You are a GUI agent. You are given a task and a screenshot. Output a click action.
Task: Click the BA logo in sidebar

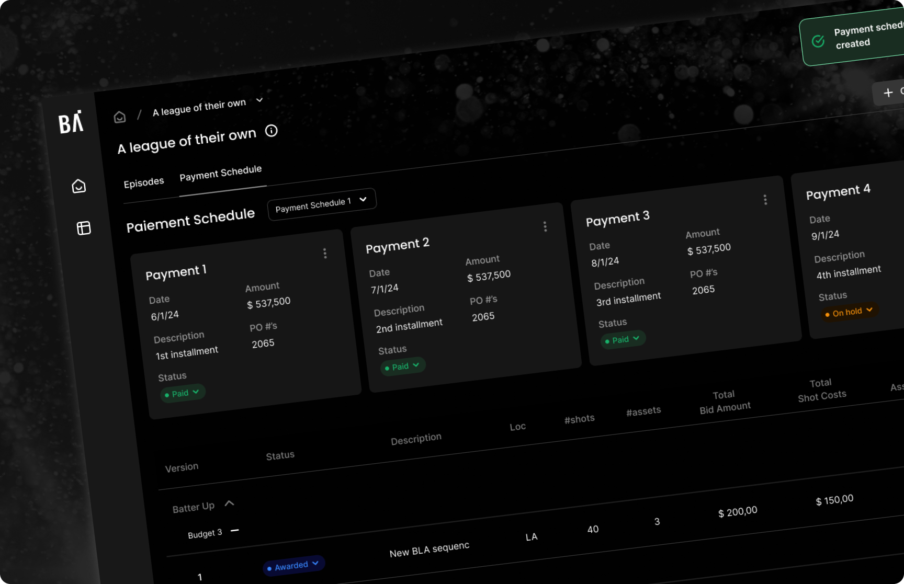[x=71, y=123]
